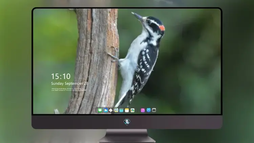Click the Sunday September 28 date text
The image size is (254, 143).
70,83
